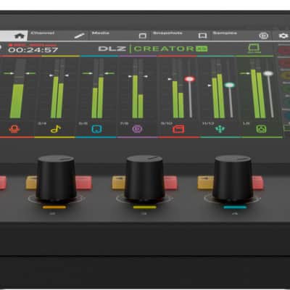Push the red button right of orange-lit knob
This screenshot has width=290, height=290.
click(83, 183)
